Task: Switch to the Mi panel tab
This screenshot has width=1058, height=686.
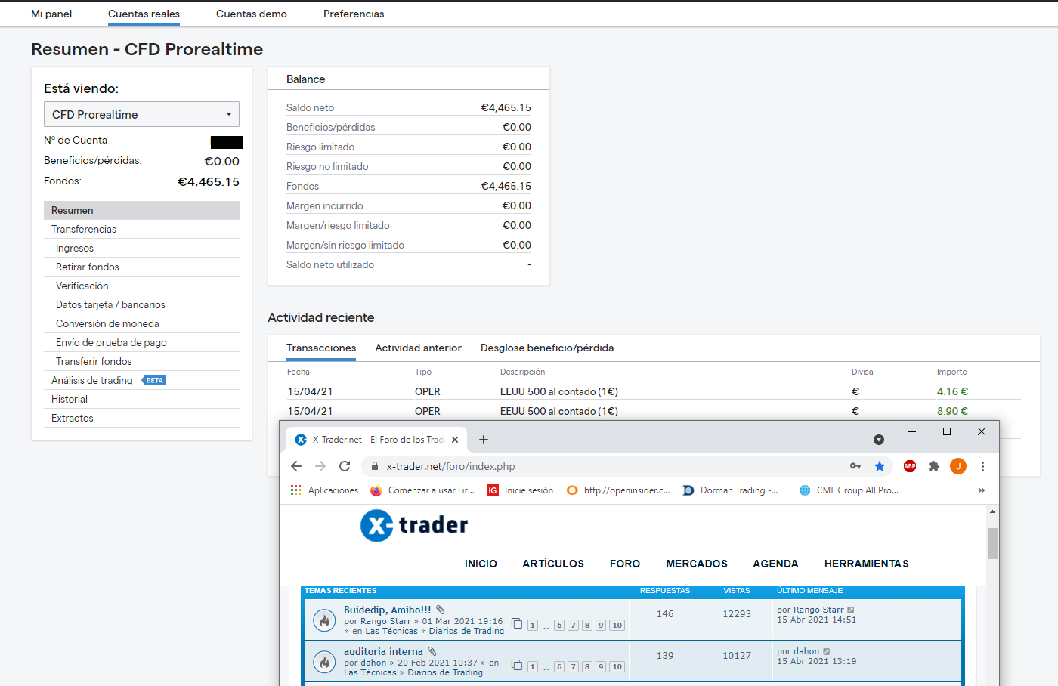Action: [51, 14]
